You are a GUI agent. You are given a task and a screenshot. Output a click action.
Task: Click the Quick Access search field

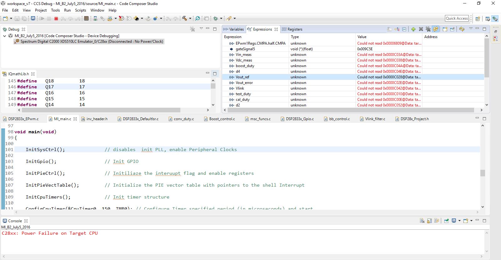tap(457, 18)
